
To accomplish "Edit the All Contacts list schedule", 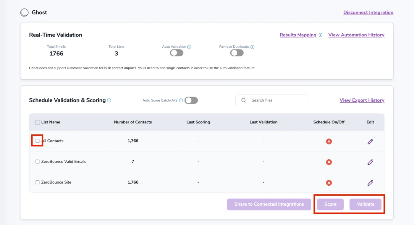I will [370, 141].
